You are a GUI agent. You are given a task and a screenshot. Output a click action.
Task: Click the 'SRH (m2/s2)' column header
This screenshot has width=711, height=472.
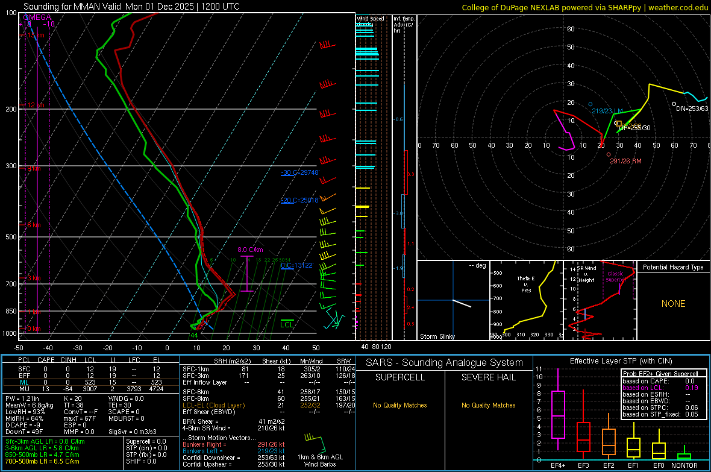coord(232,361)
